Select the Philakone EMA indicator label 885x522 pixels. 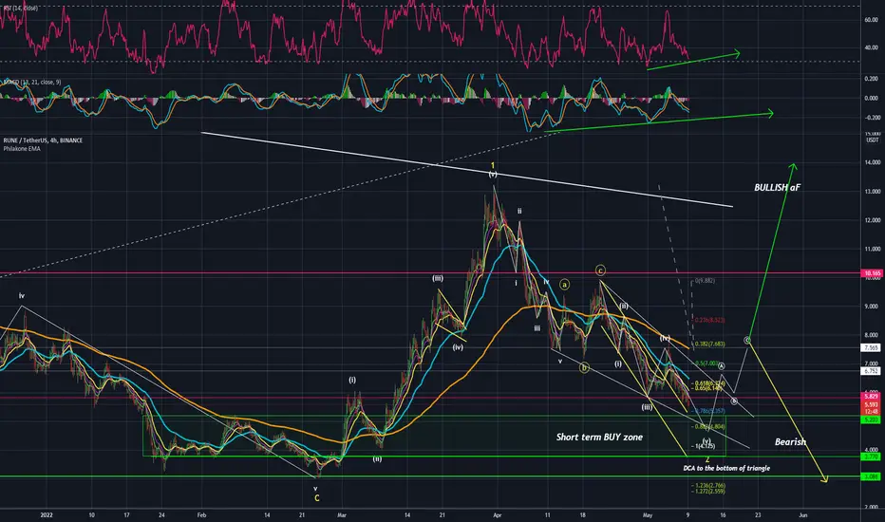[22, 148]
